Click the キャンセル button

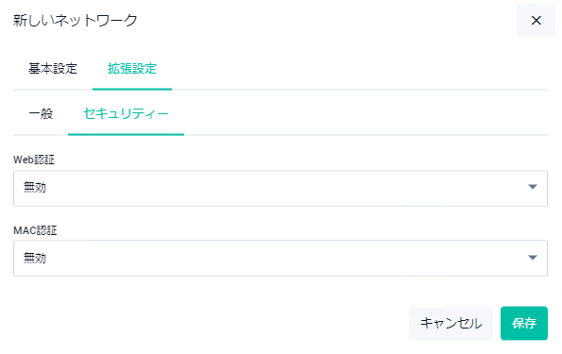(451, 323)
